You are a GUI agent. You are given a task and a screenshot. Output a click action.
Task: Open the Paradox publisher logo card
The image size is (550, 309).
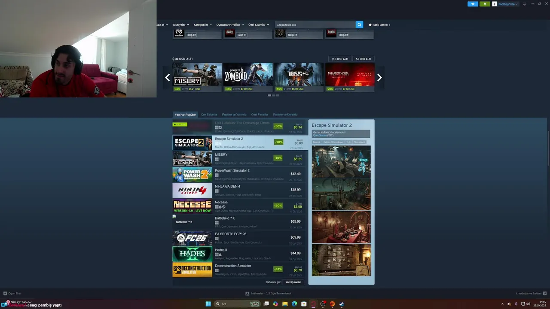tap(179, 33)
